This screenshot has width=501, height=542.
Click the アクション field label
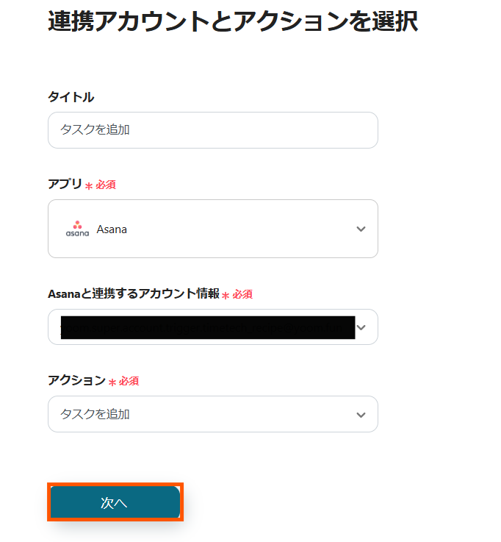pos(76,381)
